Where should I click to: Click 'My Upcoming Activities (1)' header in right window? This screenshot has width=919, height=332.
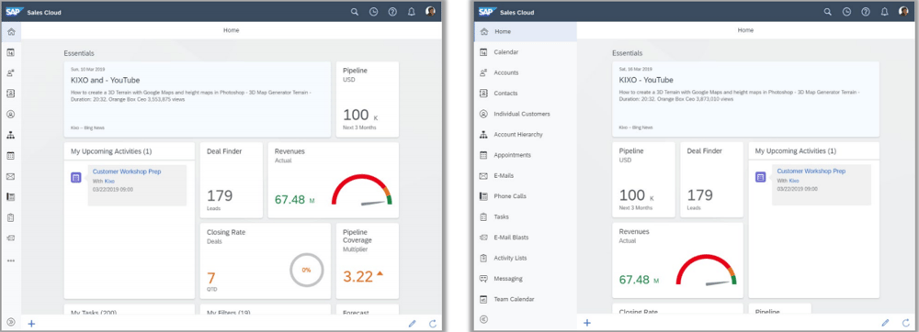pyautogui.click(x=795, y=150)
